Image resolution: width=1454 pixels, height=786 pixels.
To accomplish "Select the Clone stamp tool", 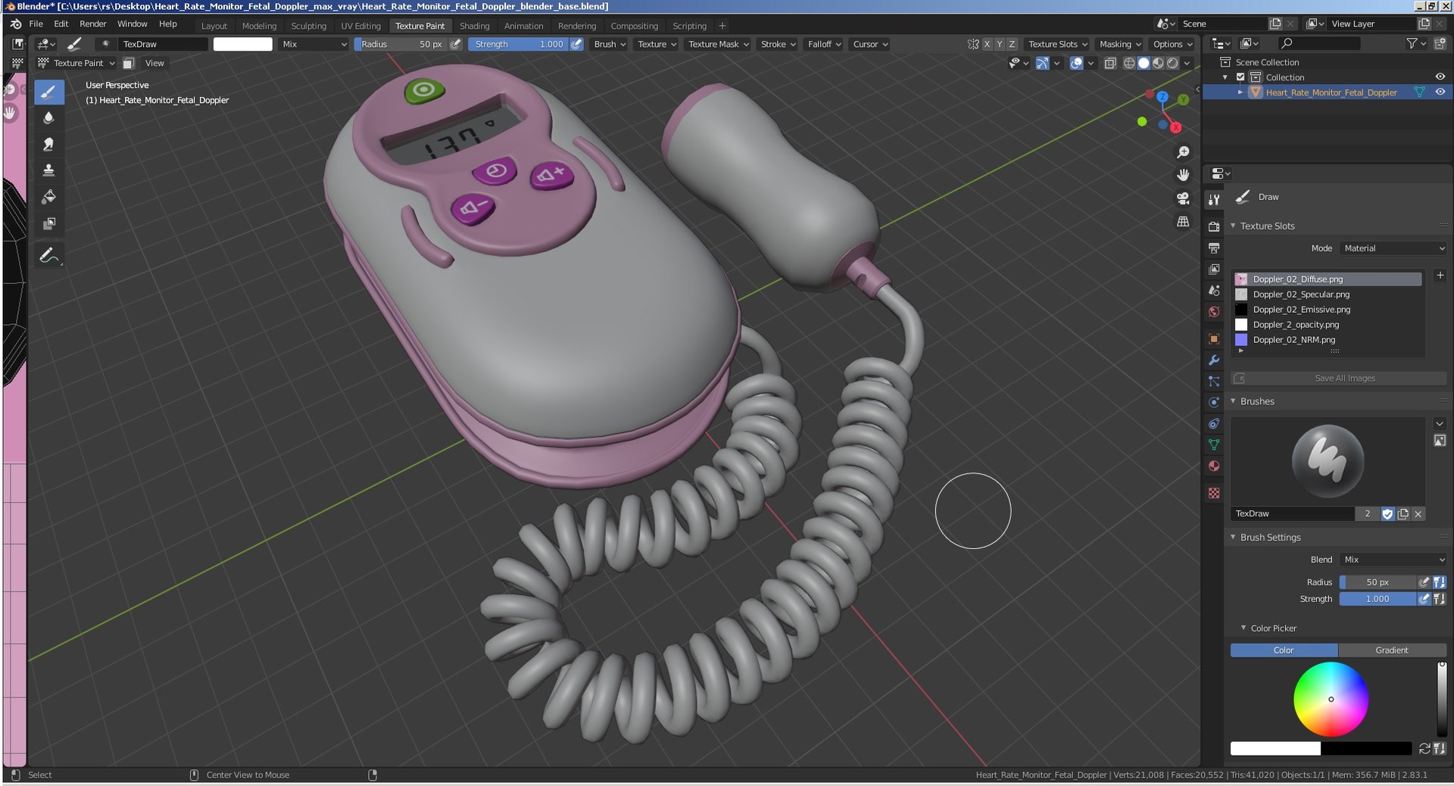I will (x=48, y=170).
